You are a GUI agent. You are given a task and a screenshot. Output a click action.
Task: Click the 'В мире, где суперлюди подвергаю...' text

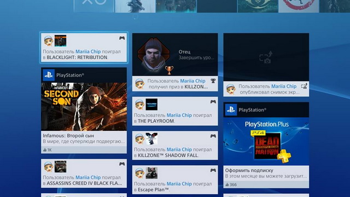click(x=84, y=141)
